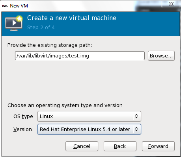The image size is (181, 157).
Task: Close the New VM window
Action: pyautogui.click(x=171, y=4)
